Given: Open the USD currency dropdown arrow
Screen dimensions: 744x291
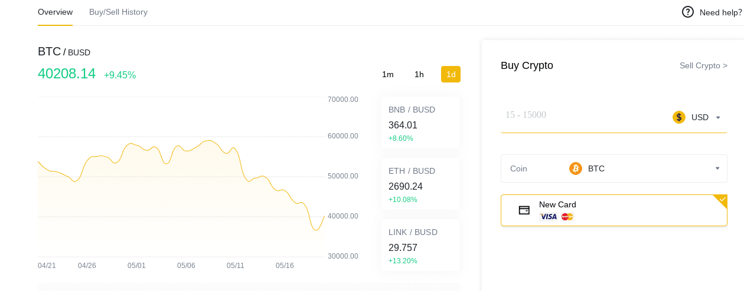Looking at the screenshot, I should point(718,117).
